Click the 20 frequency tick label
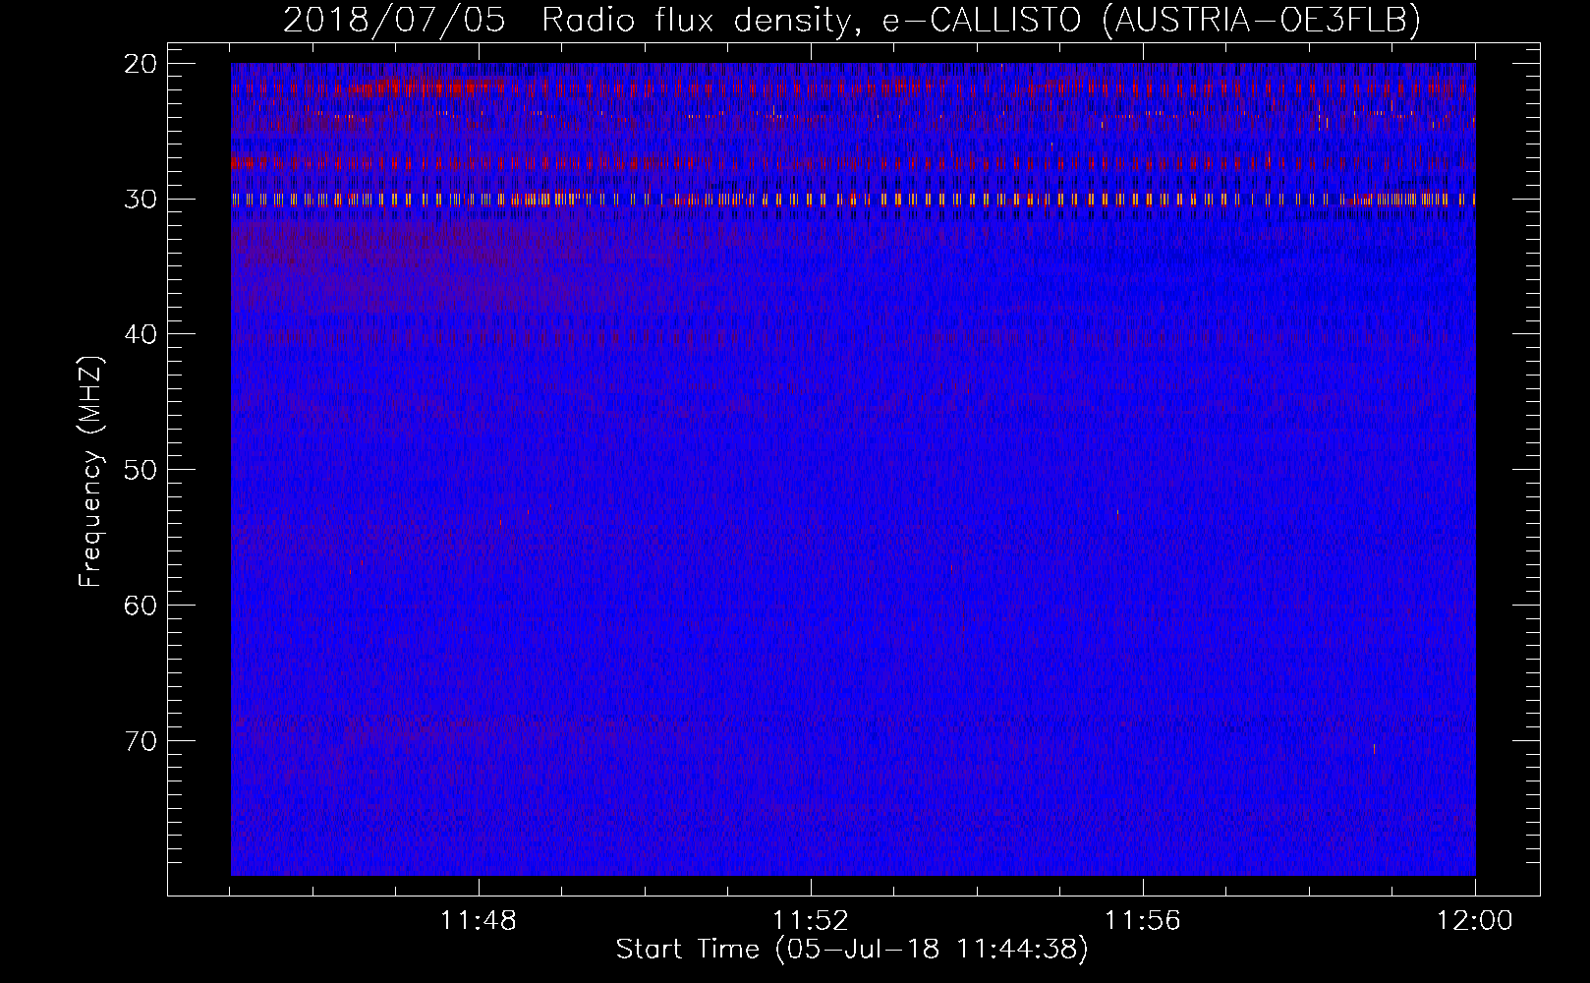 click(141, 64)
